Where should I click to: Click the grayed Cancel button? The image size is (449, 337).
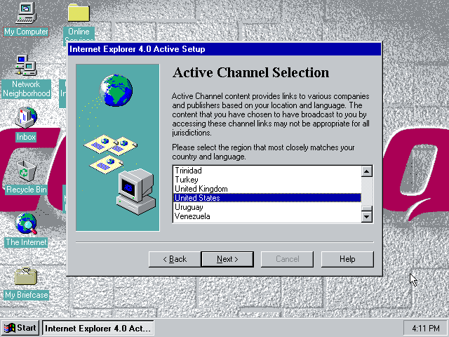pyautogui.click(x=287, y=259)
